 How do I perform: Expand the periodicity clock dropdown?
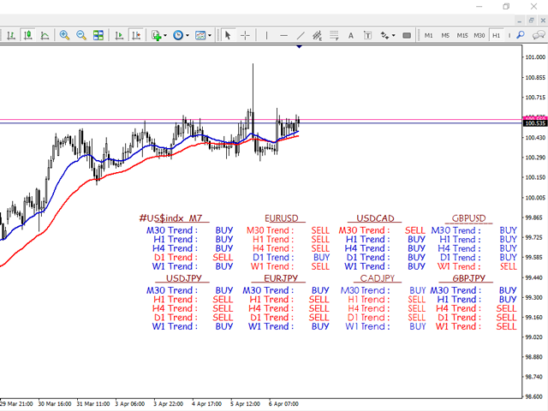pyautogui.click(x=181, y=35)
